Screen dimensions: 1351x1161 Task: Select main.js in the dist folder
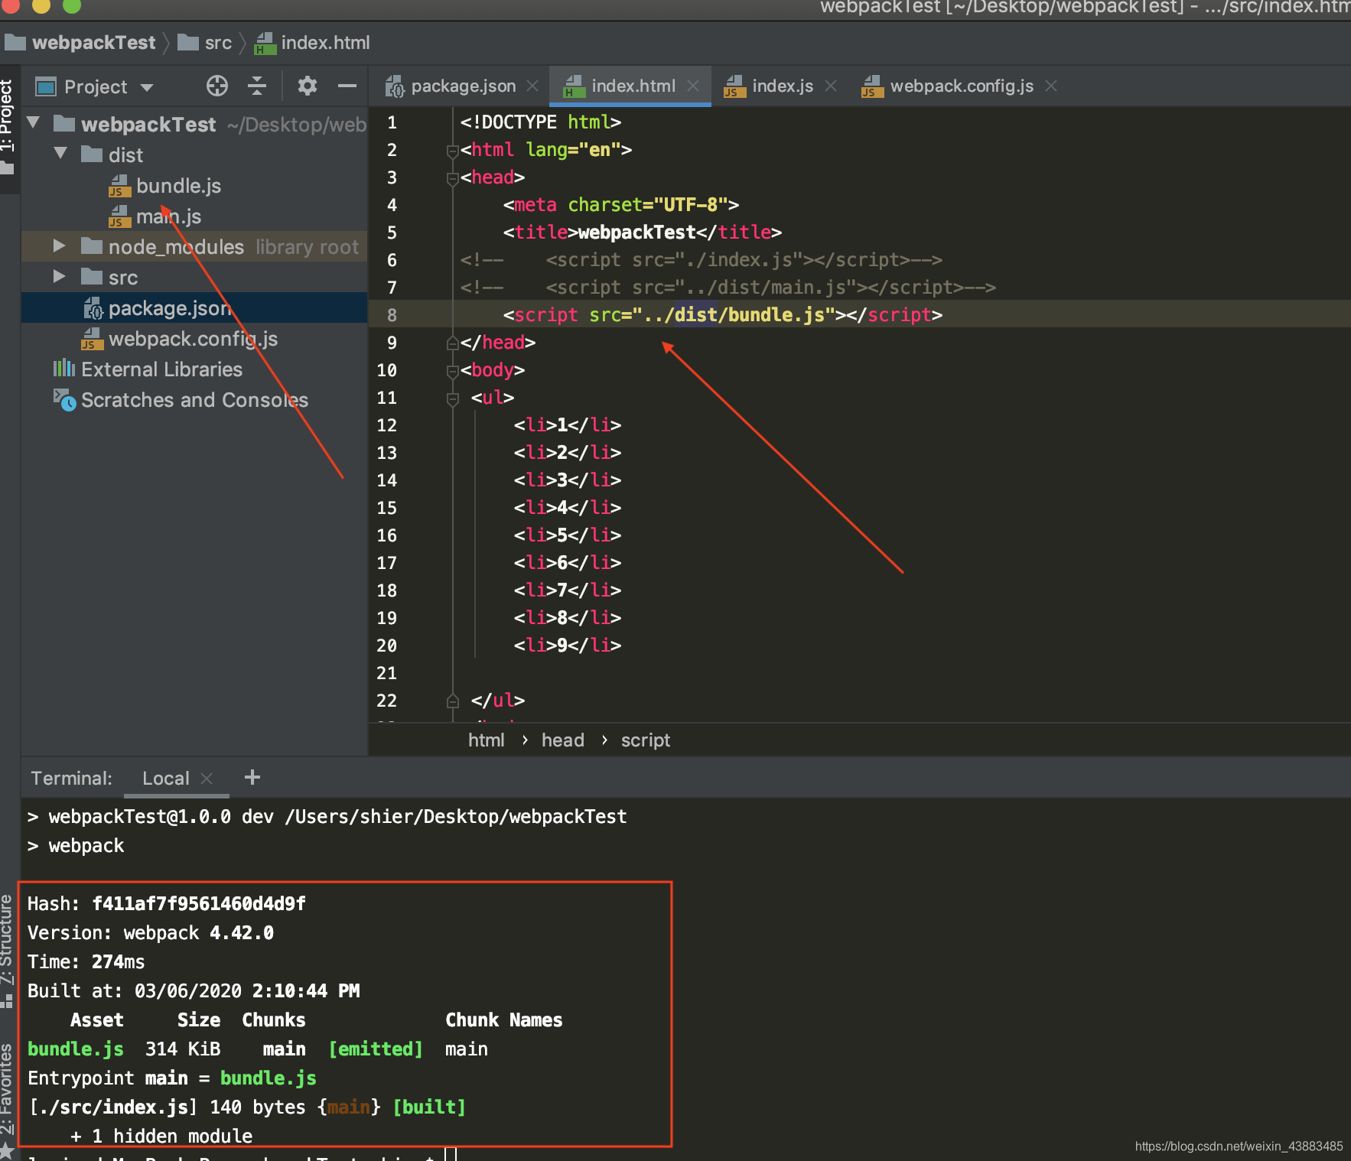click(x=168, y=216)
